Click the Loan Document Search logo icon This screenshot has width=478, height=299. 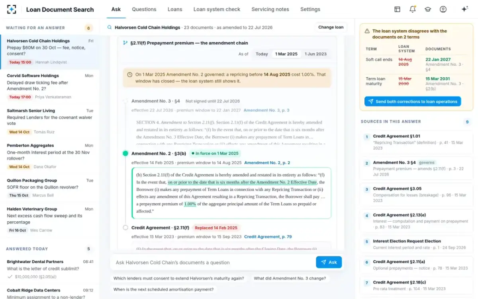click(12, 9)
